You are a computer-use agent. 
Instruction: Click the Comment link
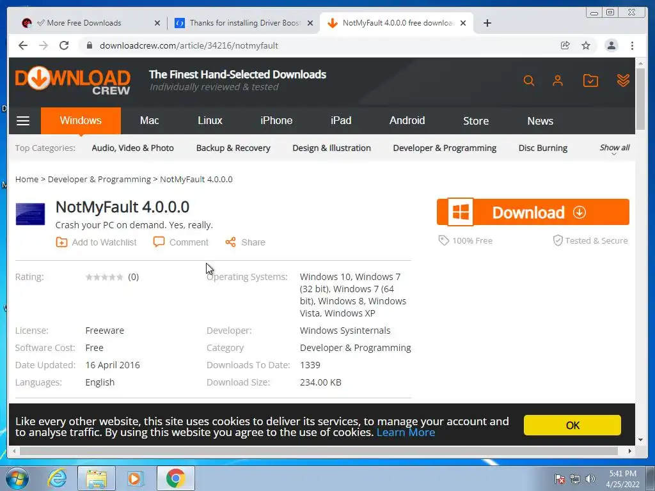pyautogui.click(x=180, y=242)
